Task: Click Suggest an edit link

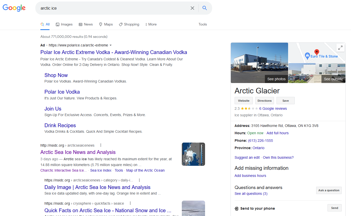Action: click(247, 157)
